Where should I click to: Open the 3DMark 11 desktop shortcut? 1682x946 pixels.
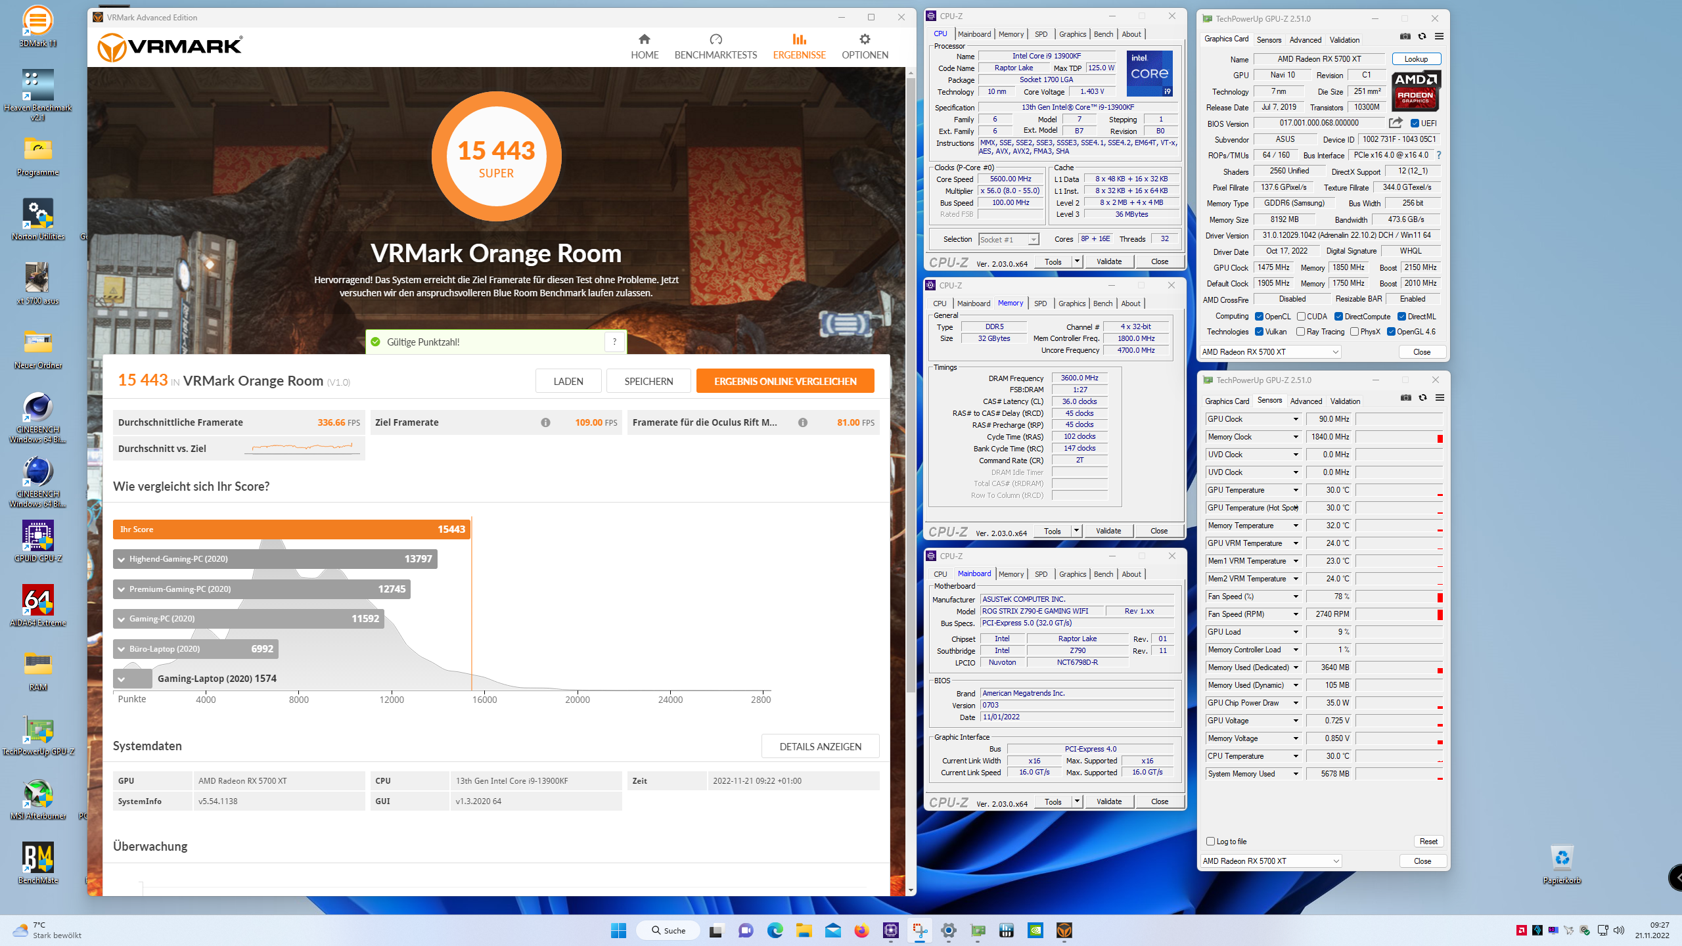(37, 26)
